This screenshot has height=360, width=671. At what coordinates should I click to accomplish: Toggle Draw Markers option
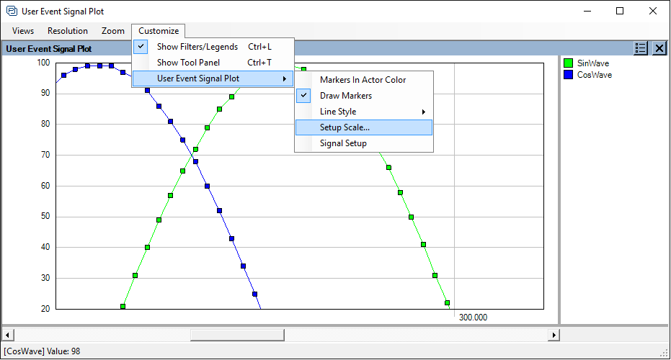click(x=364, y=96)
